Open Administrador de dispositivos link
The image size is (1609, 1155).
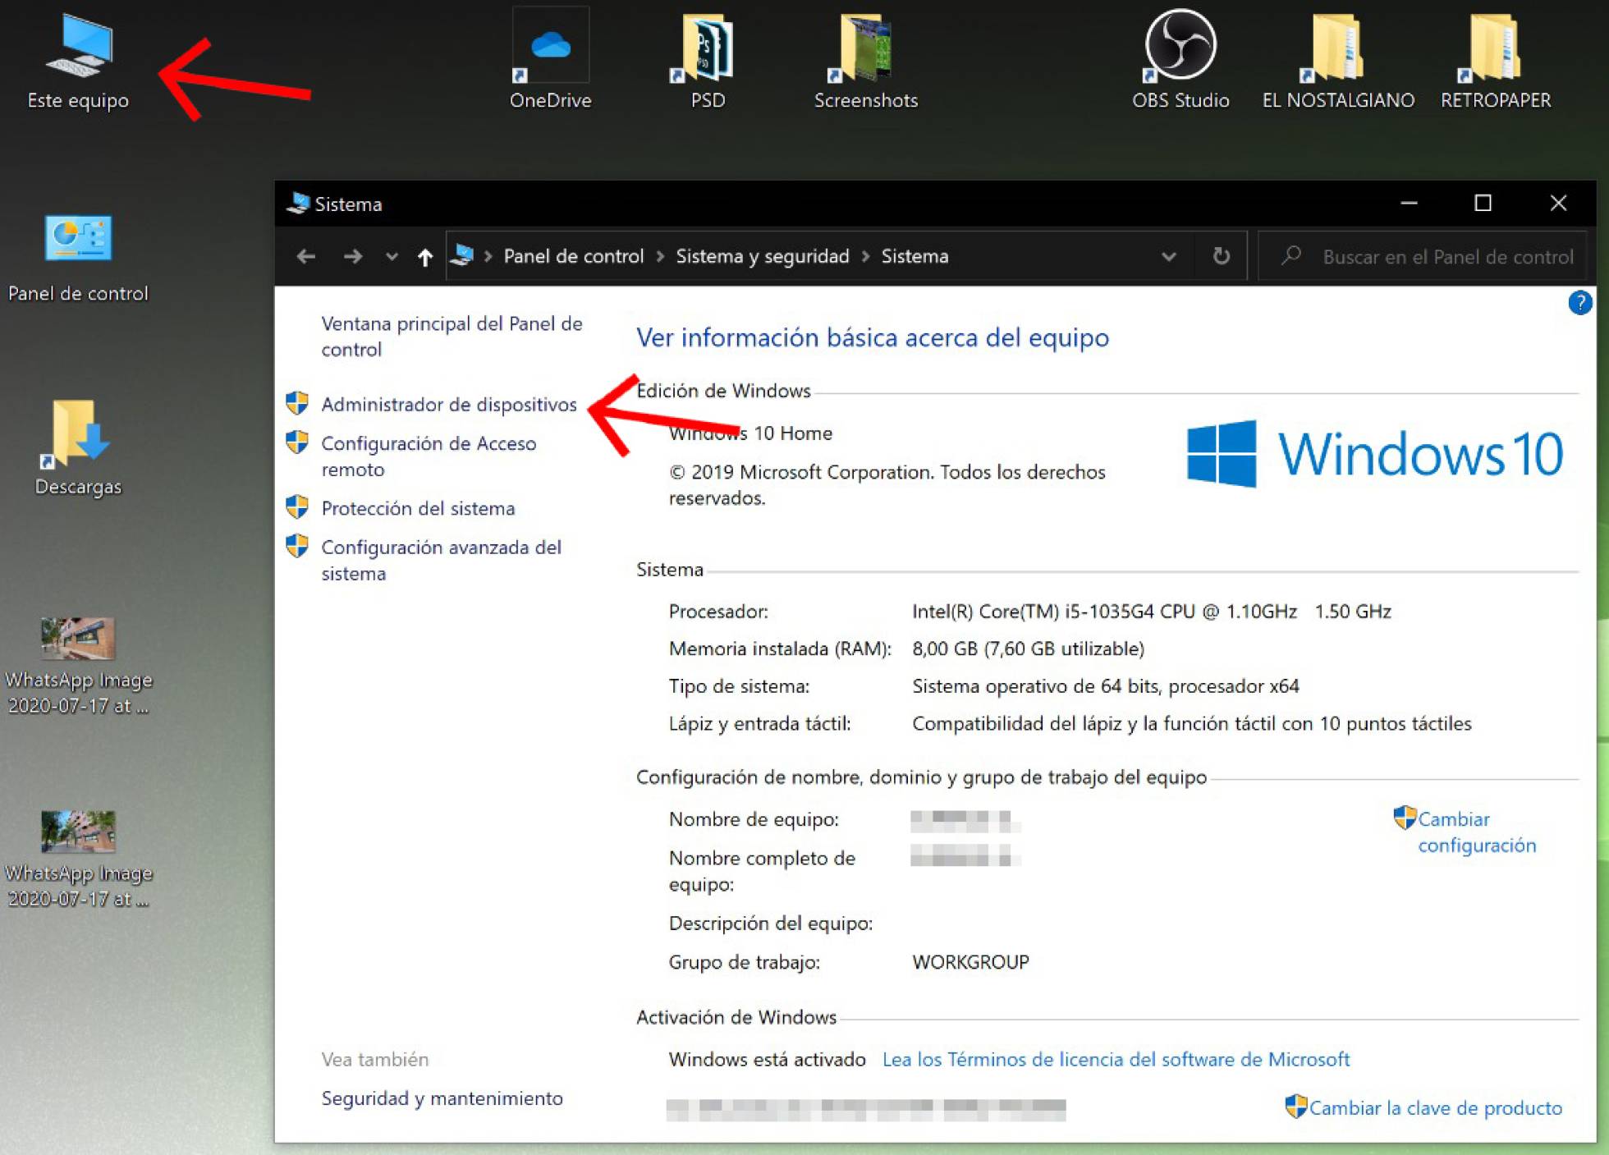pos(449,405)
